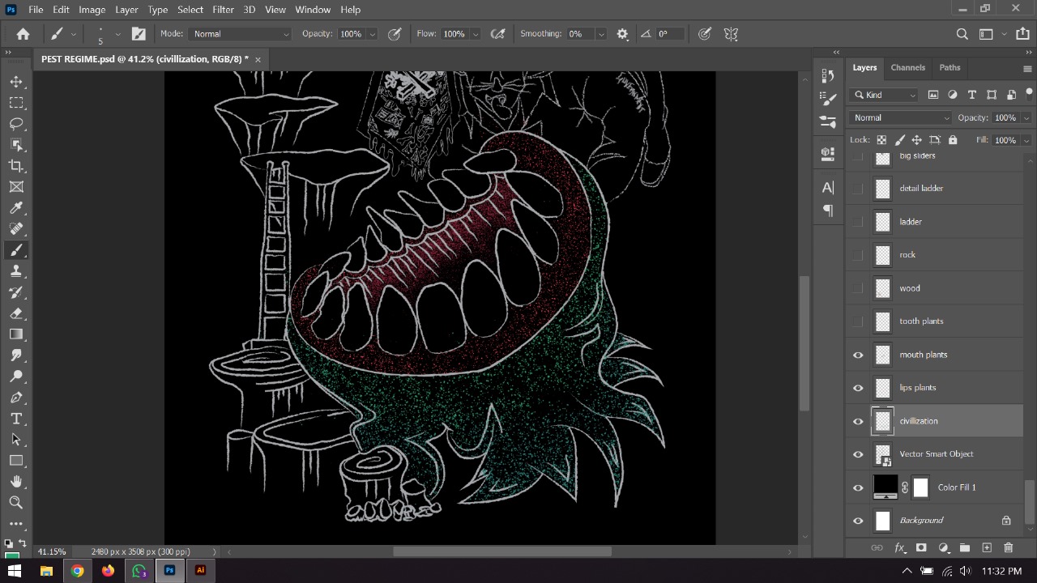Screen dimensions: 1037x583
Task: Switch to the Paths tab
Action: pyautogui.click(x=950, y=67)
